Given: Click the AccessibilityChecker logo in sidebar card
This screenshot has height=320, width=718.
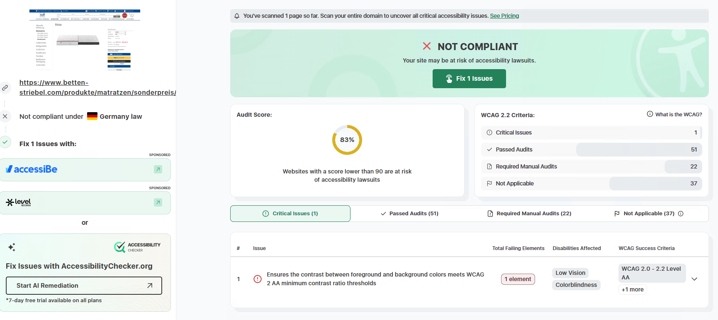Looking at the screenshot, I should (x=137, y=247).
